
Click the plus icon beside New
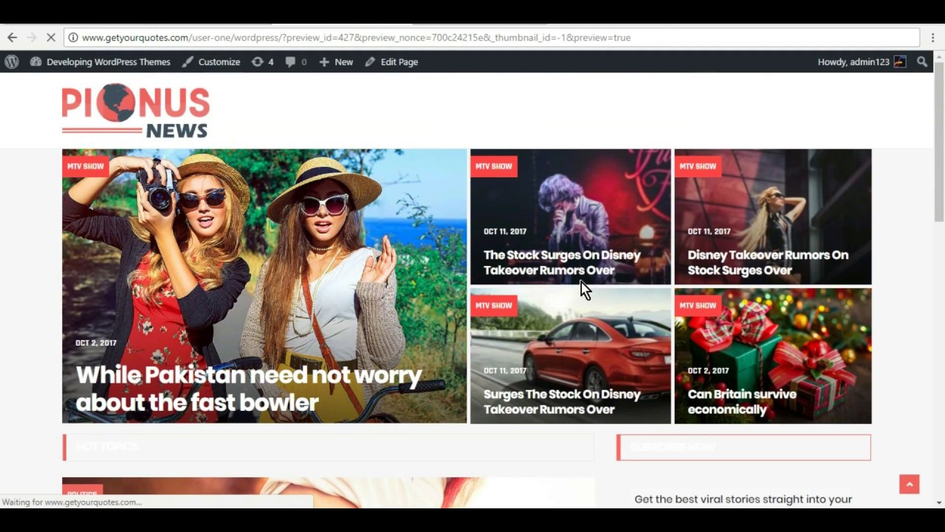pos(324,62)
